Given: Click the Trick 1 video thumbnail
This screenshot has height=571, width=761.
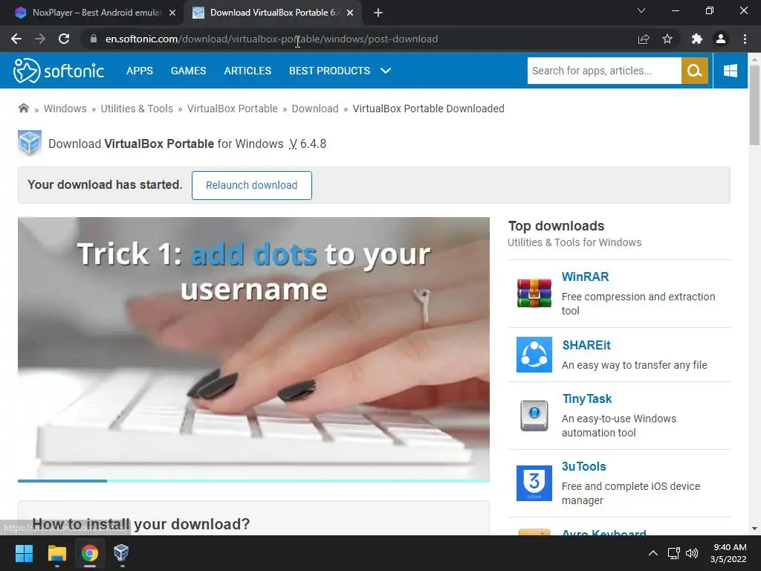Looking at the screenshot, I should pos(253,349).
